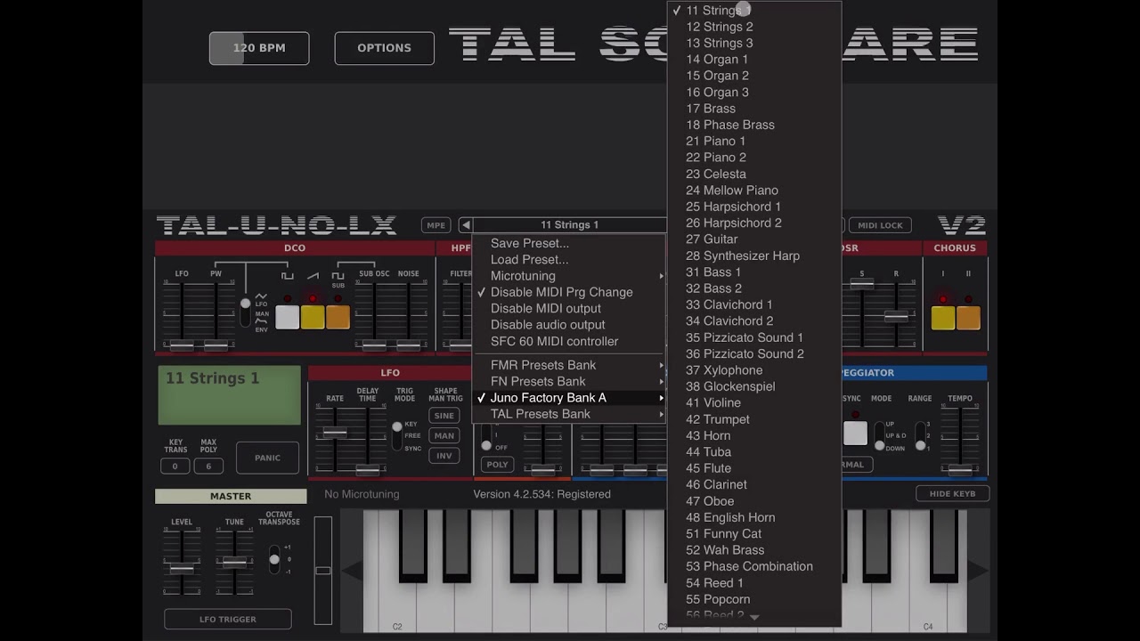Screen dimensions: 1140x641
Task: Select preset 28 Synthesizer Harp
Action: pos(754,256)
